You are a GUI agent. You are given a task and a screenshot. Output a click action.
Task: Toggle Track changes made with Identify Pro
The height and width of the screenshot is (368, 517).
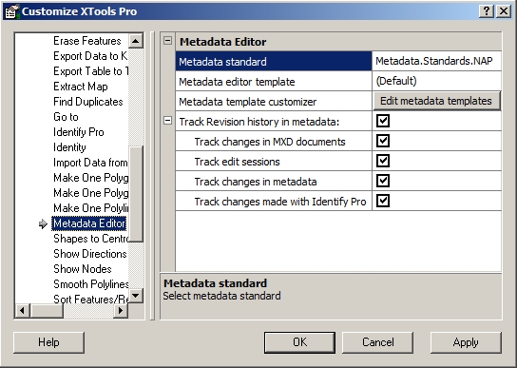click(x=383, y=201)
